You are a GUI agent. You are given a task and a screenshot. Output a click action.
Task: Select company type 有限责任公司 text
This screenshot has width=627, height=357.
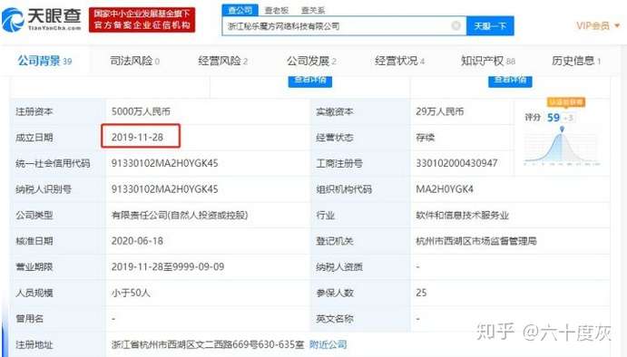(180, 215)
